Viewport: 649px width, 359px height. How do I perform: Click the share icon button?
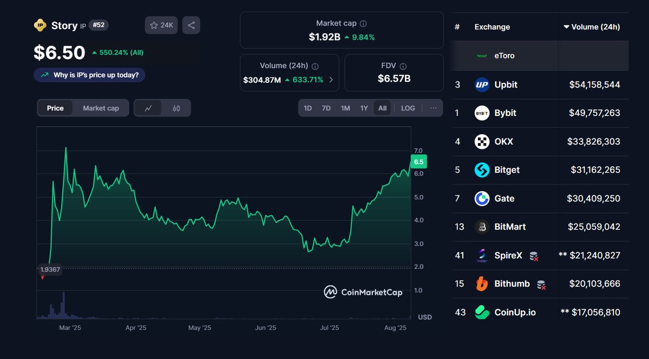pyautogui.click(x=191, y=25)
